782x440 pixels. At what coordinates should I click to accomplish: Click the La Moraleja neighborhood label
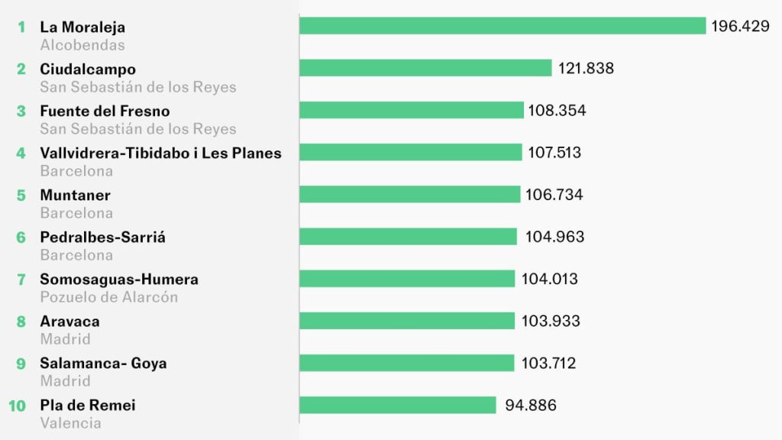(82, 27)
